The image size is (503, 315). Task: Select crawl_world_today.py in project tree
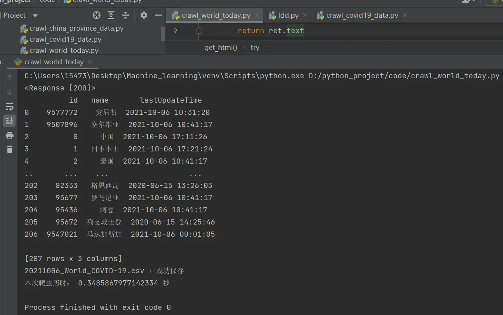60,50
